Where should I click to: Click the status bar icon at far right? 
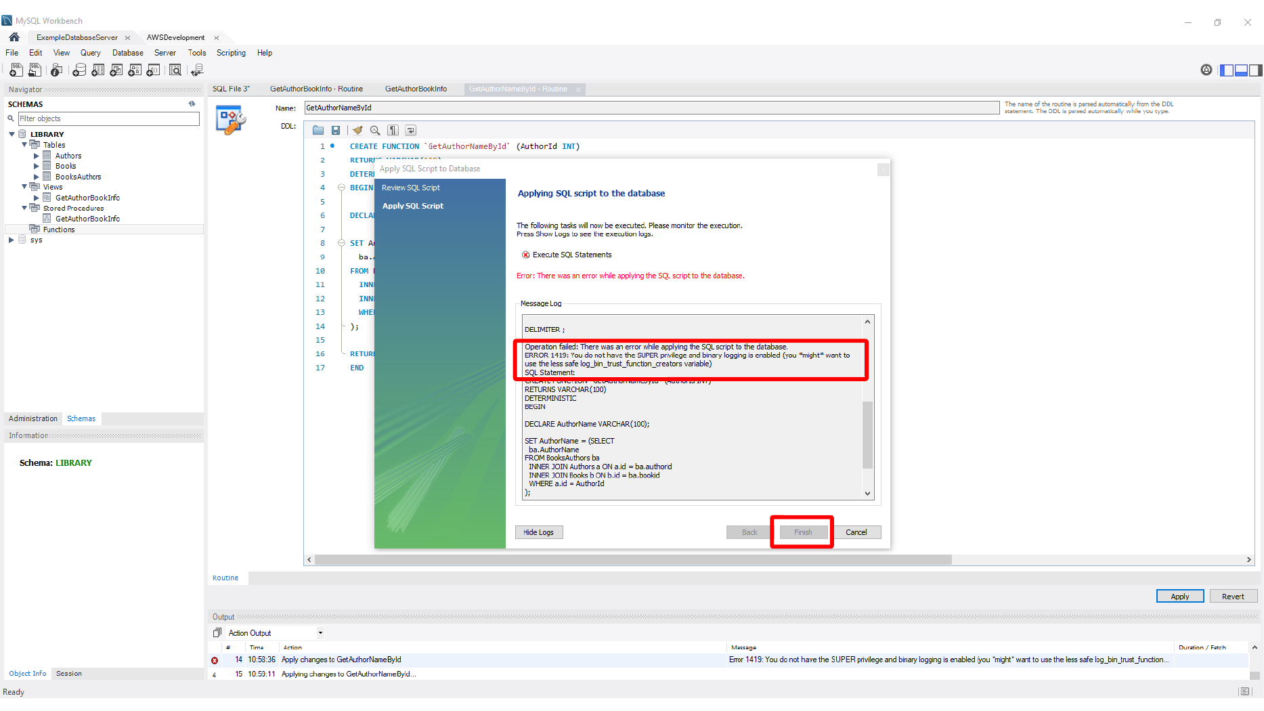pos(1244,691)
